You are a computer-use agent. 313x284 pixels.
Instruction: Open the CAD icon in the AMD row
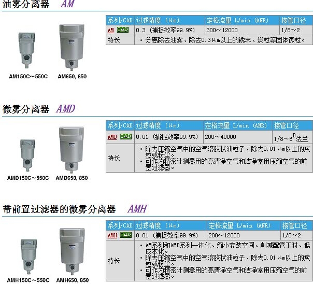tap(125, 136)
